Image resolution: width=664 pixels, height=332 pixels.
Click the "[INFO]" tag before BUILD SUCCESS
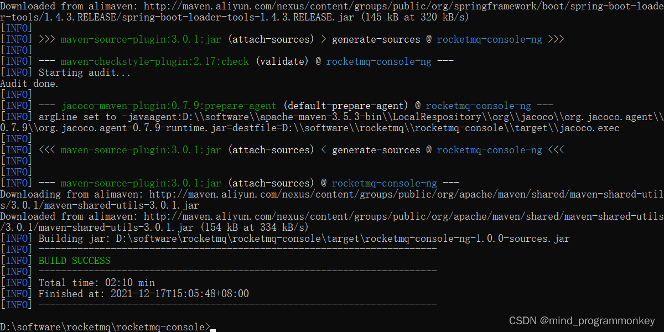(x=17, y=261)
